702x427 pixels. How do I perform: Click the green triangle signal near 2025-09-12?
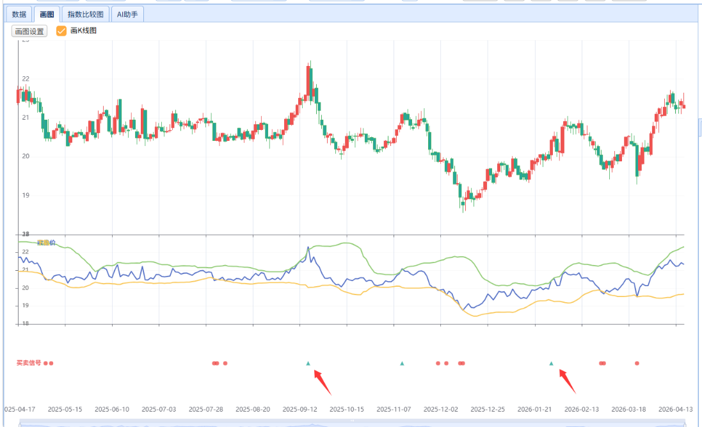(x=308, y=363)
